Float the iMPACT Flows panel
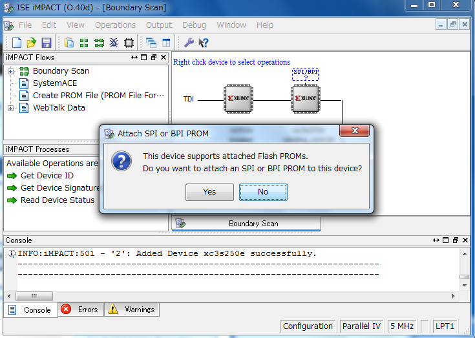The image size is (475, 338). point(154,58)
